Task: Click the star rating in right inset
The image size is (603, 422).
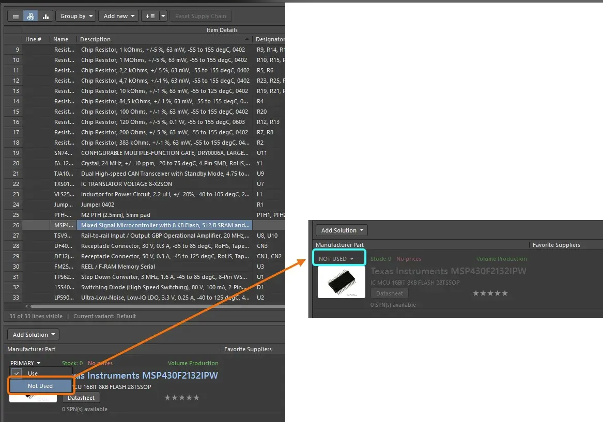Action: click(490, 293)
